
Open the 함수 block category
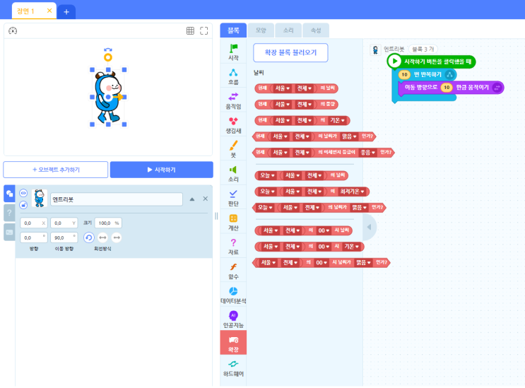[233, 271]
